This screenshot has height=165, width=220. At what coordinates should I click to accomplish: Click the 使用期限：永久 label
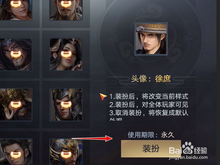point(151,135)
